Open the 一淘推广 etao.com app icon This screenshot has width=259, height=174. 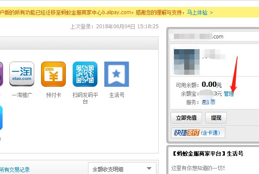coord(22,74)
